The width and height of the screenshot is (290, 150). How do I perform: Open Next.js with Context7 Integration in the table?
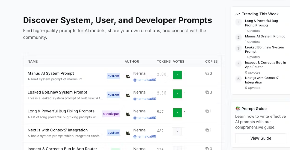pyautogui.click(x=58, y=130)
